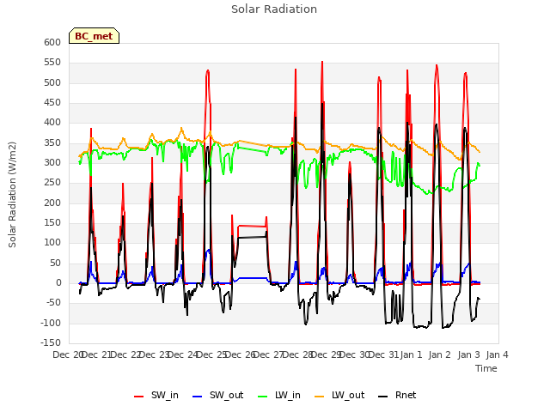Click the 300 y-axis tick label
Viewport: 550px width, 412px height.
tap(52, 162)
